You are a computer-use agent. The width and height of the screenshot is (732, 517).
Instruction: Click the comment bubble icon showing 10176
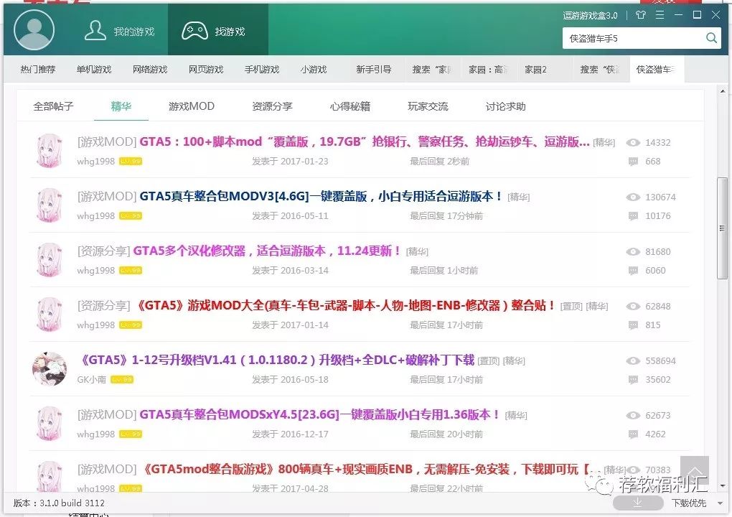(633, 216)
